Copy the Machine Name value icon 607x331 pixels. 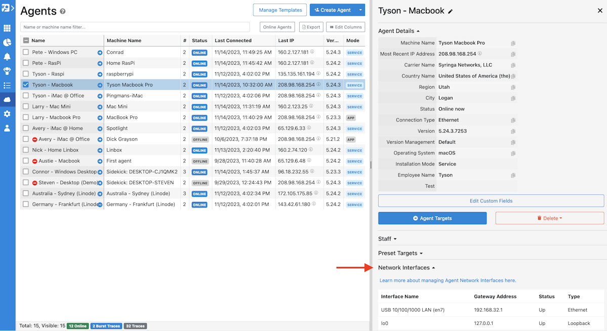pos(513,44)
